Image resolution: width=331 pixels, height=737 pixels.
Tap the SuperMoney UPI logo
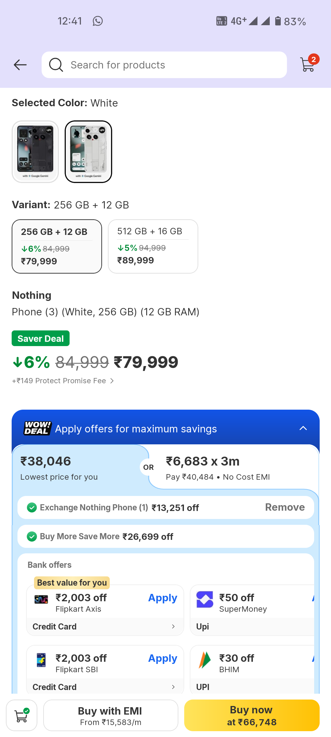[x=205, y=599]
